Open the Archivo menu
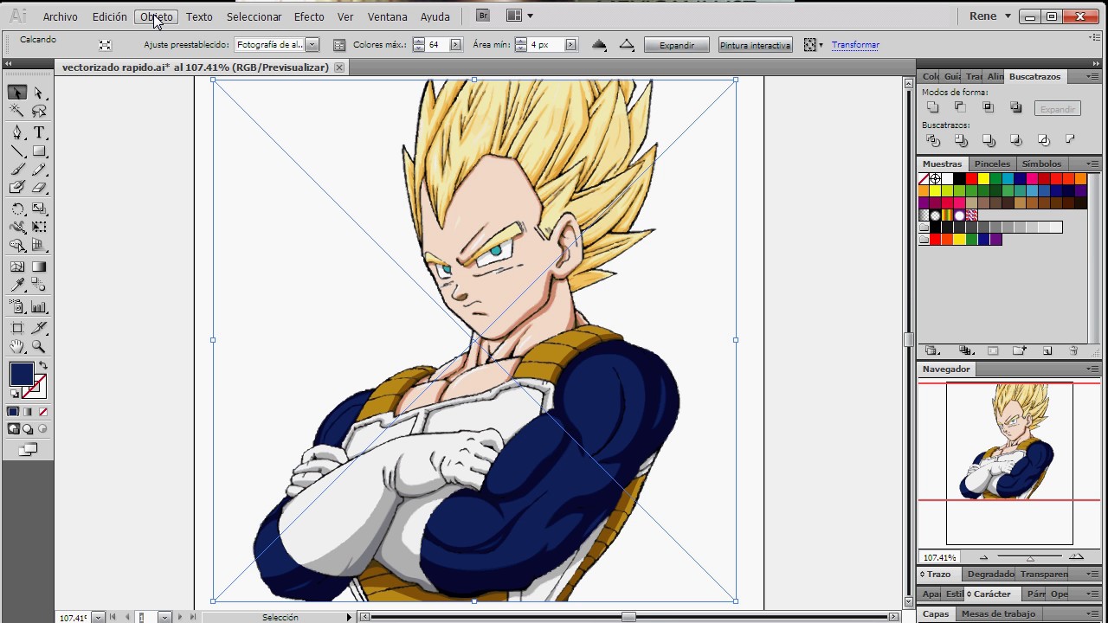 [60, 16]
